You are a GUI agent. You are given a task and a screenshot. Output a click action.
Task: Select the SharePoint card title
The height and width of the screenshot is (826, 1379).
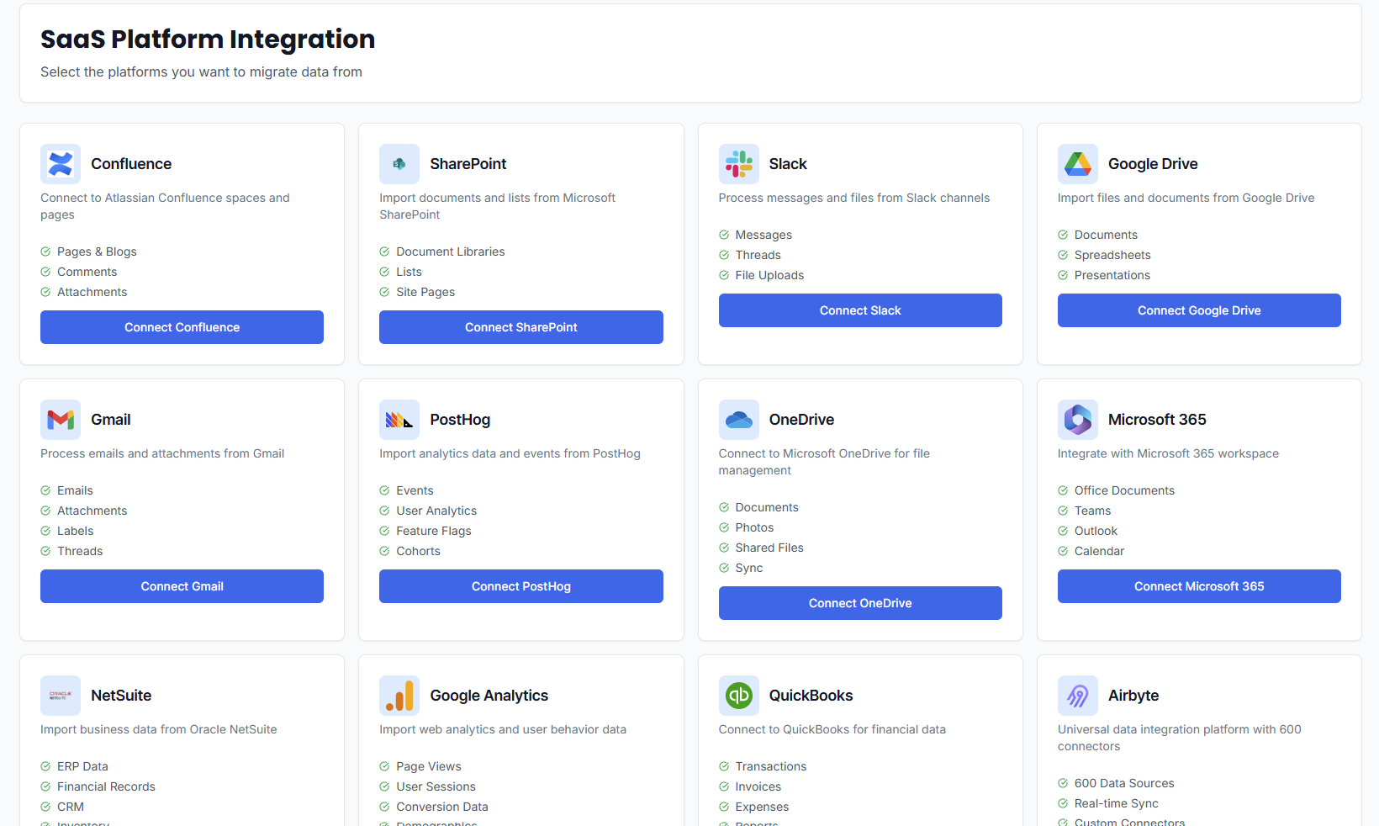point(468,164)
